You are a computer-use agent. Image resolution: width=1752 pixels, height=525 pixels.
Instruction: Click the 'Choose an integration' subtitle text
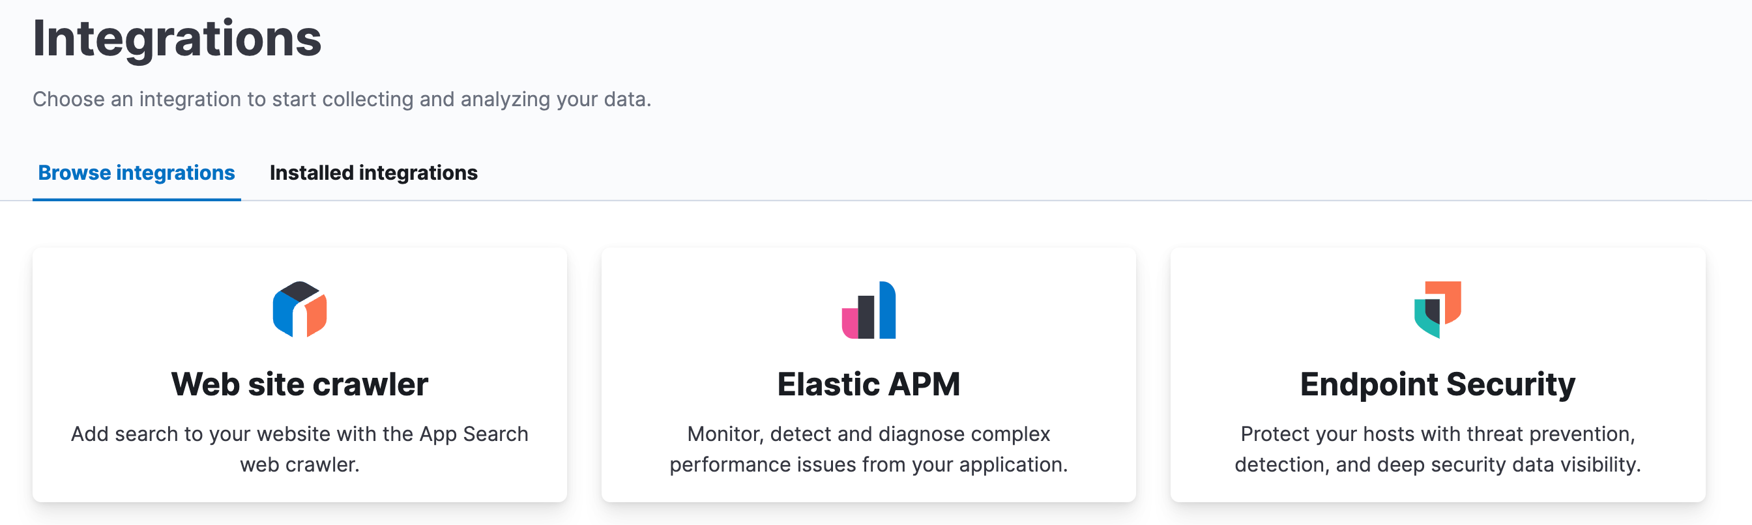click(342, 99)
